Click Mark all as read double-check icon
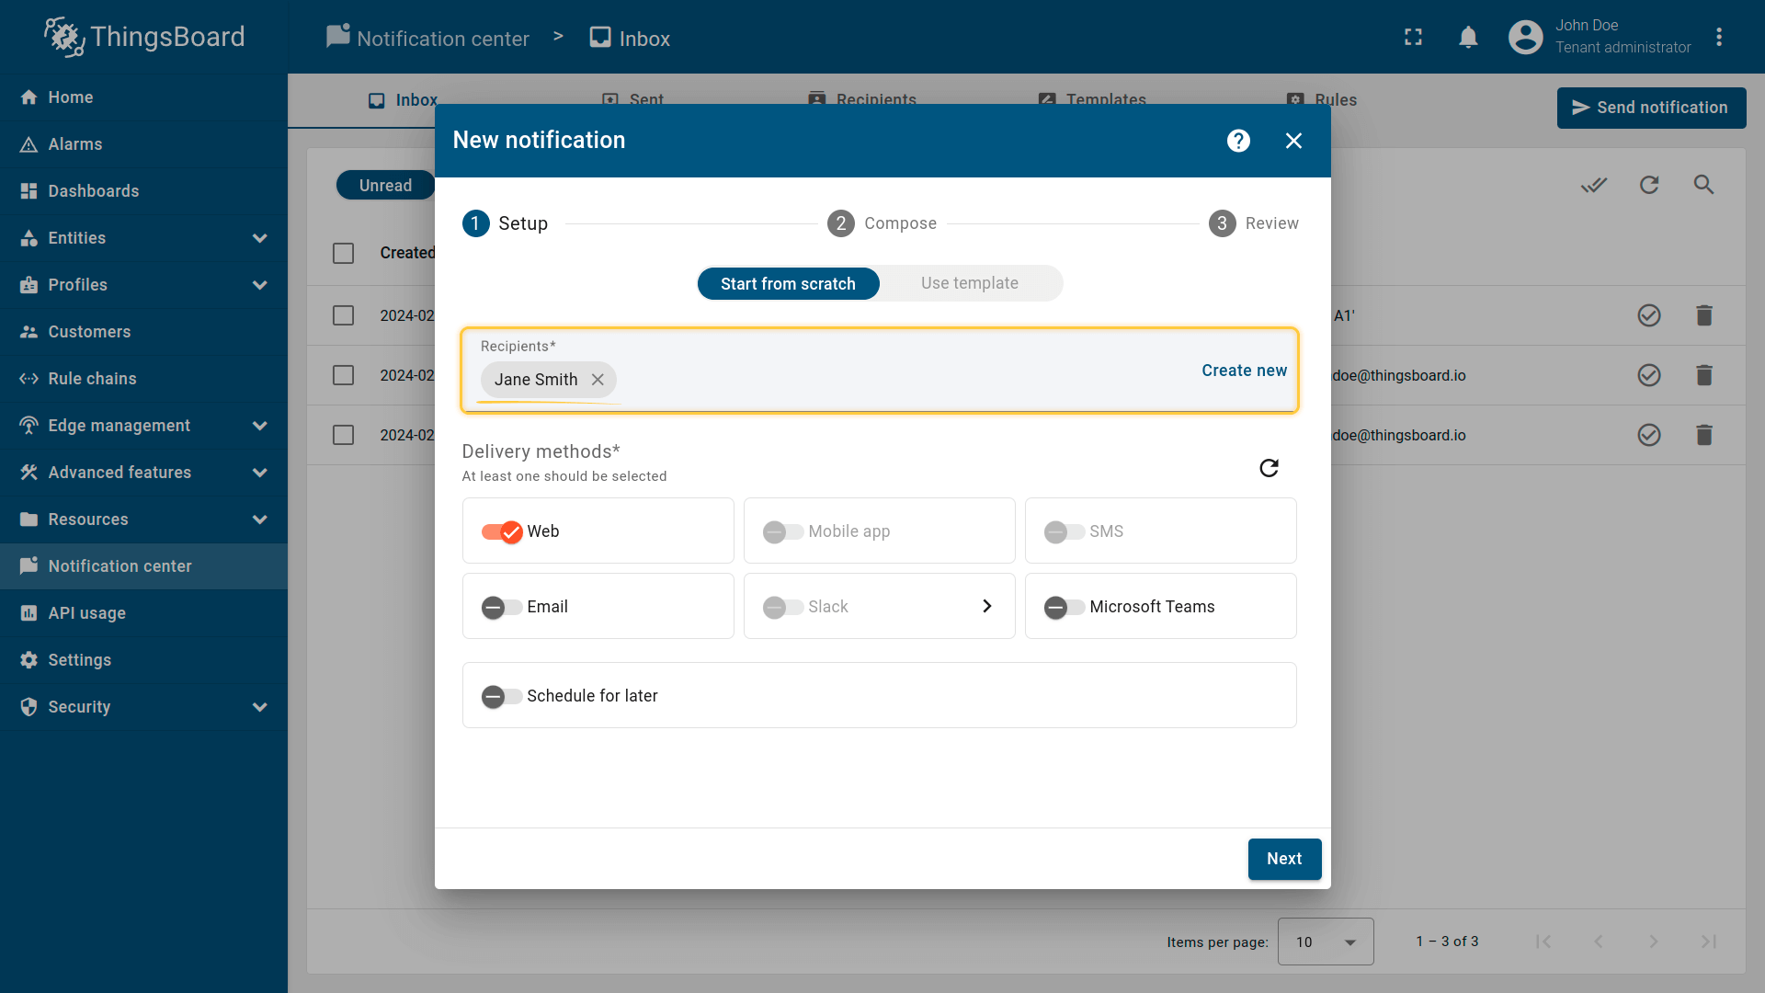This screenshot has width=1765, height=993. [1593, 185]
